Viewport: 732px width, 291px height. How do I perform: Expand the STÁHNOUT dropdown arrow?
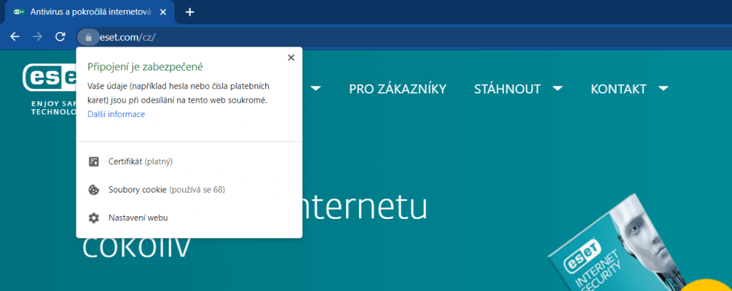point(558,88)
